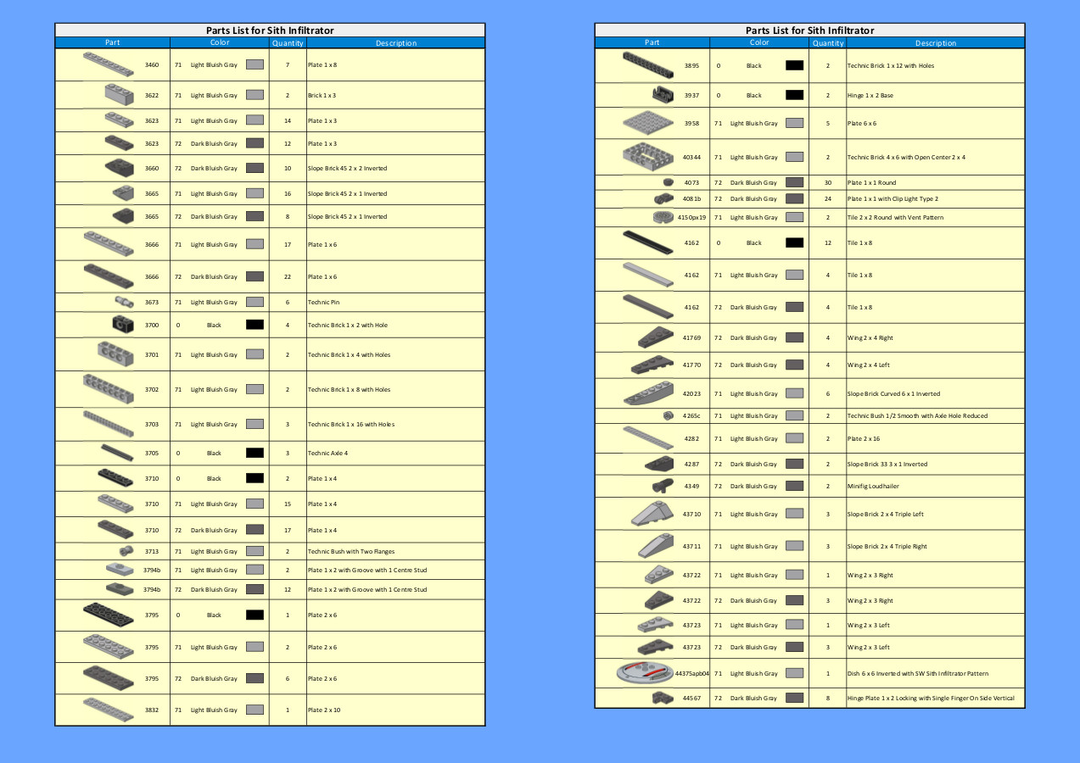Image resolution: width=1080 pixels, height=763 pixels.
Task: Click the Technic Axle 4 image for part 3705
Action: pos(117,452)
